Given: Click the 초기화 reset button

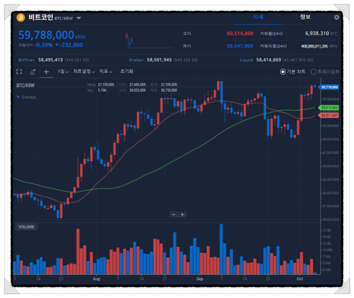Looking at the screenshot, I should coord(127,71).
